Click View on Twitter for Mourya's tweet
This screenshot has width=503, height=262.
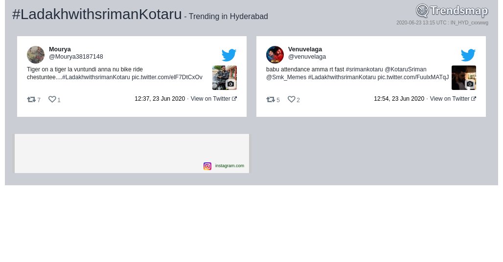point(214,99)
